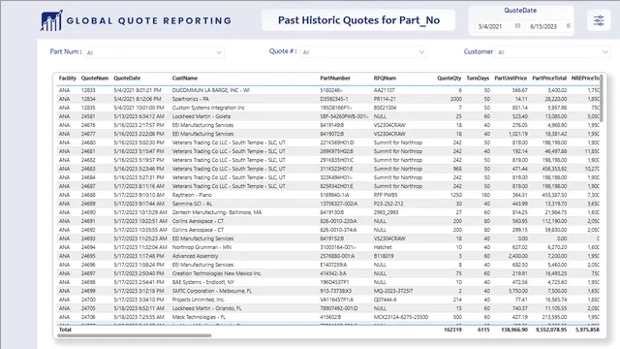620x349 pixels.
Task: Select Advanced Assembly customer cell
Action: click(195, 256)
